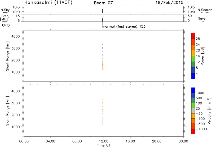Screen dimensions: 212x147
Task: Select the light green 12–16 dB Power segment
Action: click(193, 59)
